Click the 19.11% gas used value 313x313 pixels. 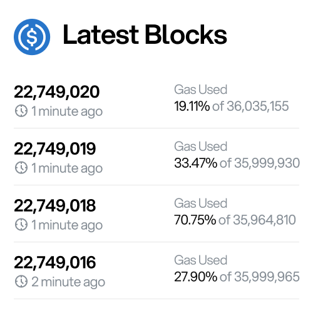(192, 106)
